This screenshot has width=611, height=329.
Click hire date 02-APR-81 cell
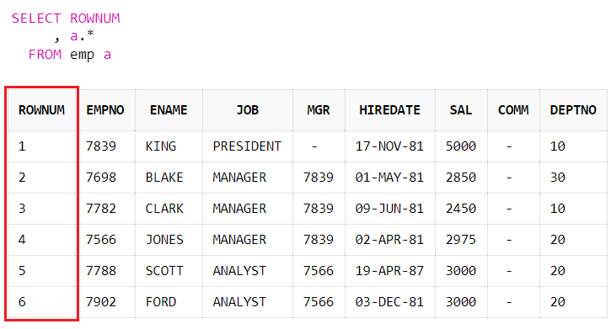click(389, 240)
